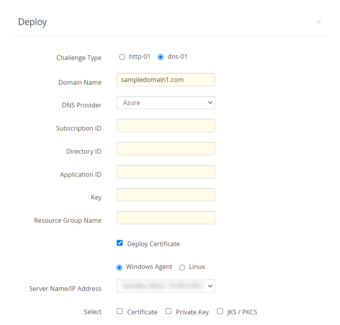Select the http-01 challenge type

122,57
